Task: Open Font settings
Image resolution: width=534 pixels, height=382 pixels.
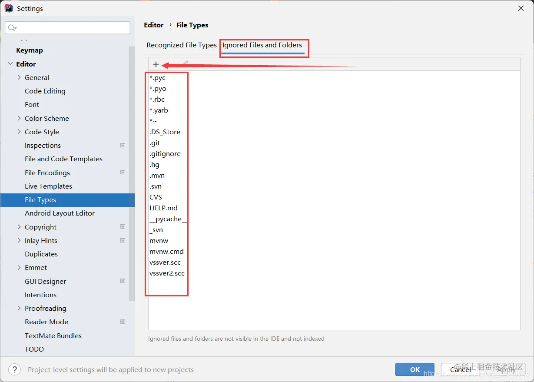Action: (32, 104)
